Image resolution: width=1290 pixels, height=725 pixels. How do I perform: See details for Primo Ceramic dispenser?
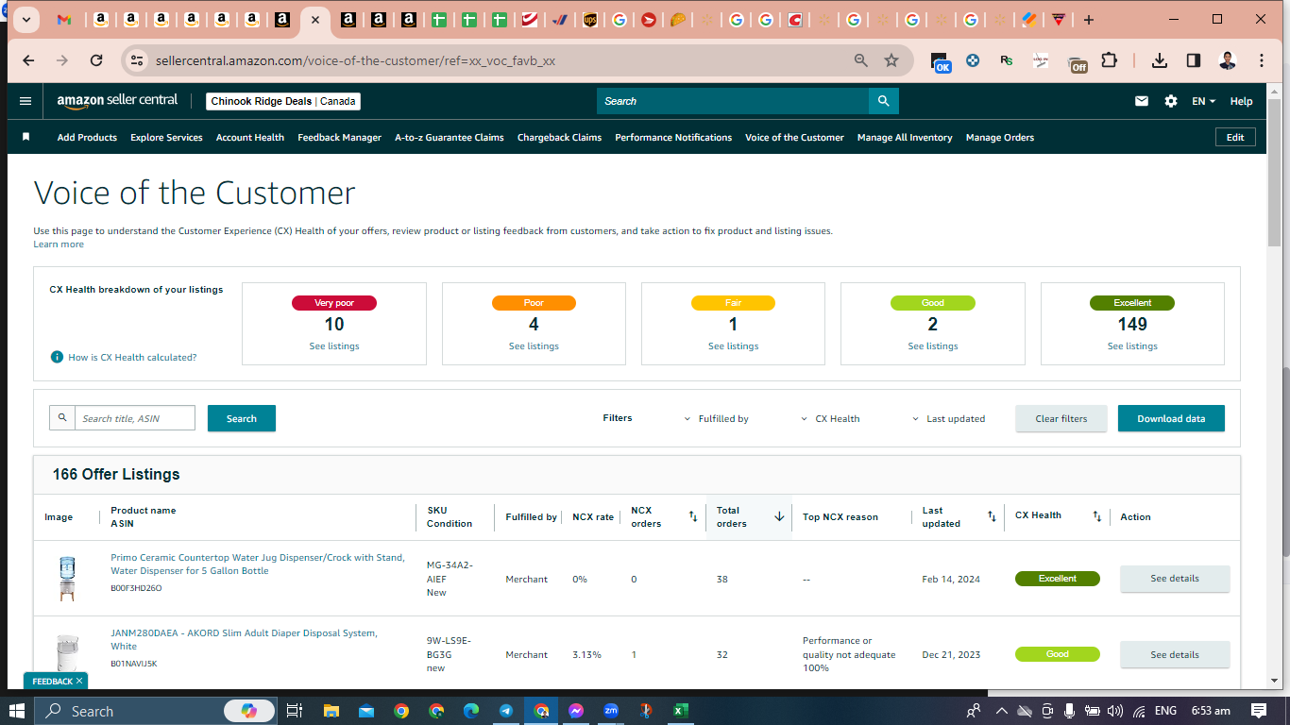tap(1175, 579)
